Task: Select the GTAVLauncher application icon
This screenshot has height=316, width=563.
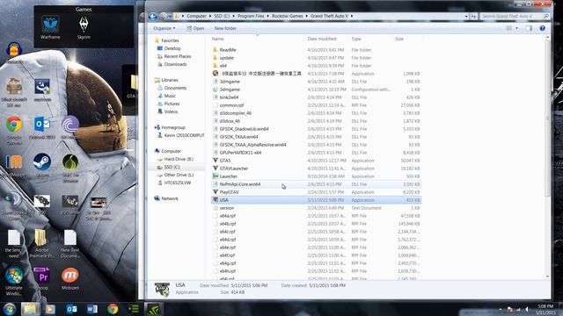Action: pos(215,168)
